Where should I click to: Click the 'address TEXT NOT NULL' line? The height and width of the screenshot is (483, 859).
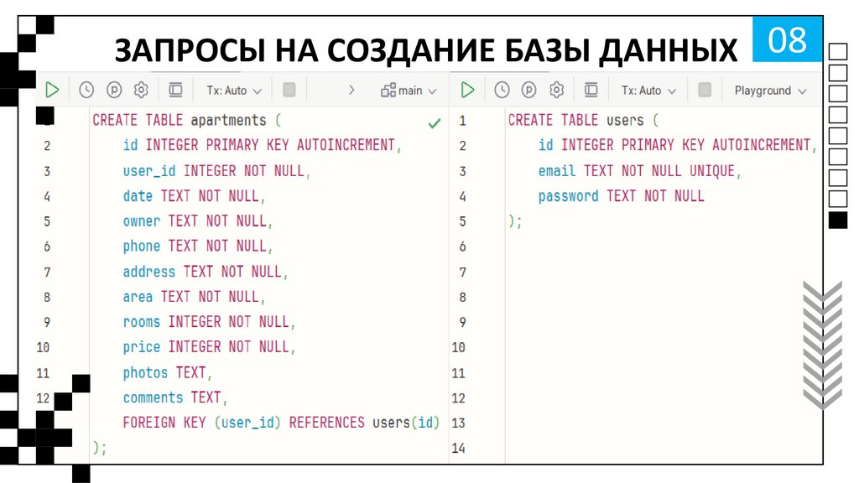click(x=206, y=272)
